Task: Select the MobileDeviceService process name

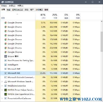Action: tap(17, 86)
